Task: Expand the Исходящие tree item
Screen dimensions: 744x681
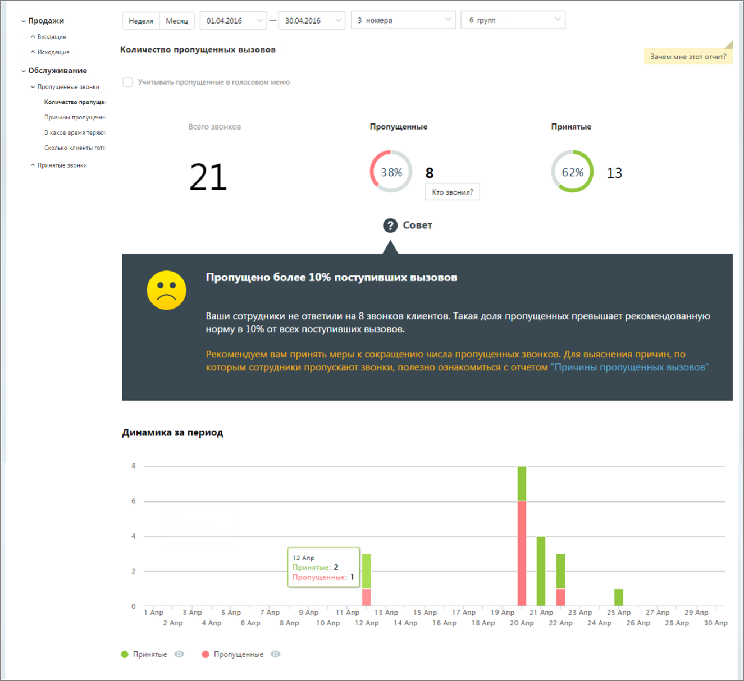Action: tap(33, 52)
